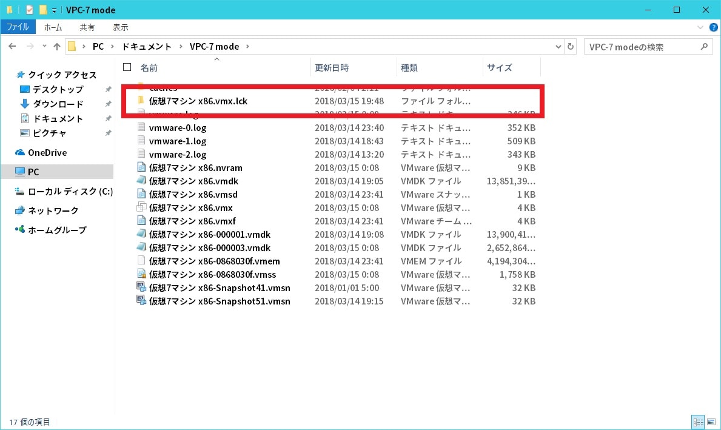Click pin icon next to デスクトップ
This screenshot has width=721, height=430.
coord(108,89)
